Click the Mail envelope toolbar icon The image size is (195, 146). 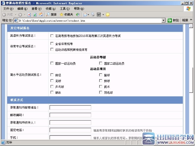[x=85, y=15]
